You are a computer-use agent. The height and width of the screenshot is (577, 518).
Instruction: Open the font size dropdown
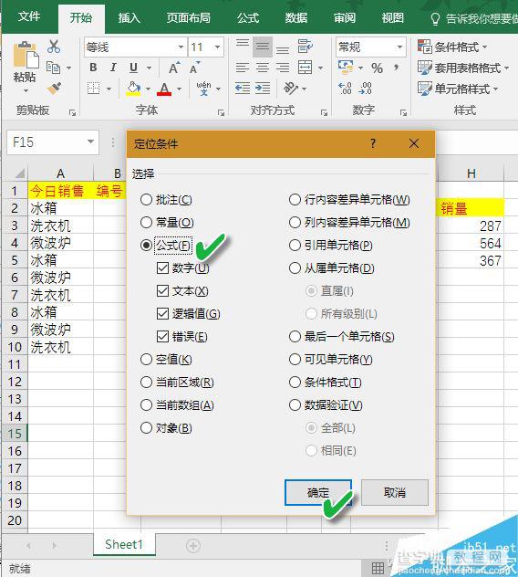click(218, 47)
